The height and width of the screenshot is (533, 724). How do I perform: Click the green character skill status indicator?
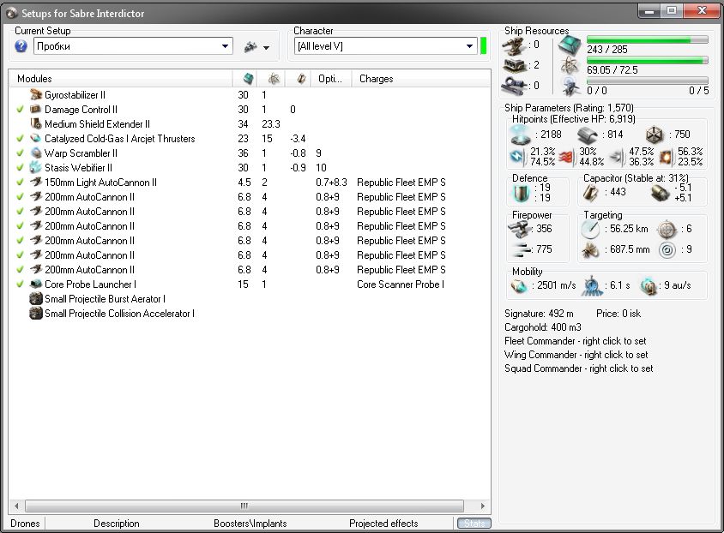pyautogui.click(x=484, y=46)
